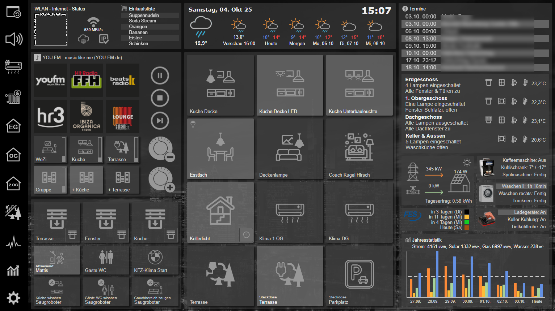Viewport: 555px width, 311px height.
Task: Start Küche wischen Saugroboter
Action: (56, 292)
